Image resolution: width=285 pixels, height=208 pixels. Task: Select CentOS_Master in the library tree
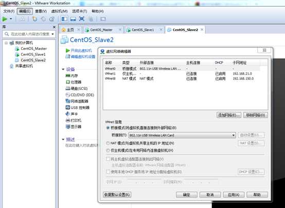31,49
